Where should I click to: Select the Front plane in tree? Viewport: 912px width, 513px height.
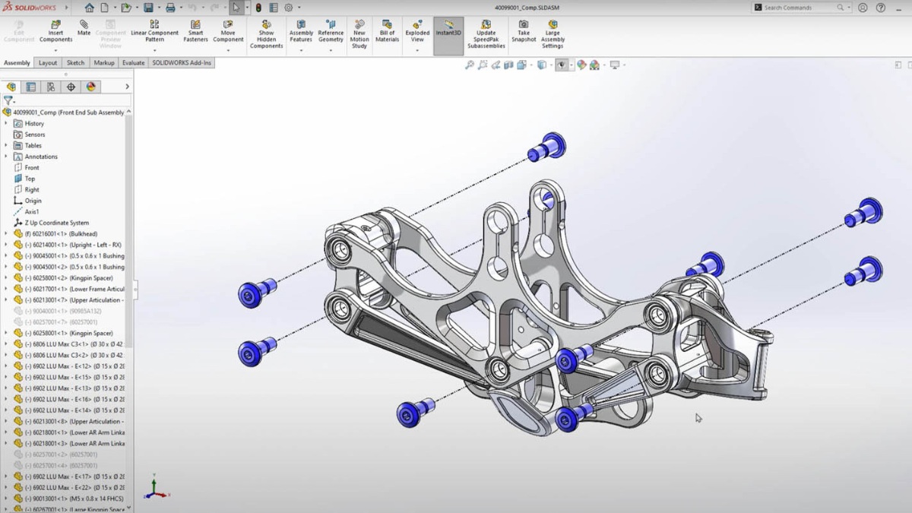tap(26, 167)
